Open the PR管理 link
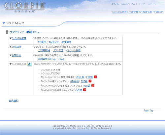 [x=42, y=42]
